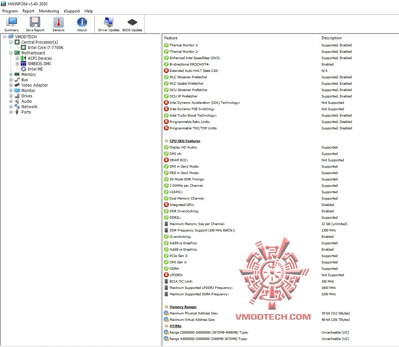Select Intel Core i7-7700K tree item

pyautogui.click(x=46, y=47)
